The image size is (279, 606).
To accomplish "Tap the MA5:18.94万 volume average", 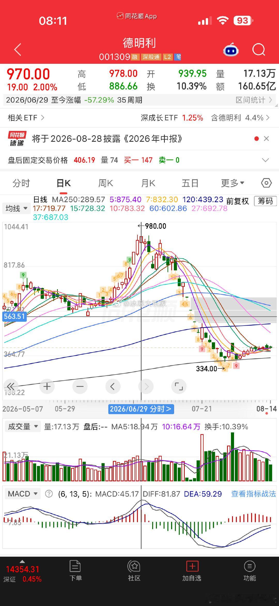I will click(134, 427).
